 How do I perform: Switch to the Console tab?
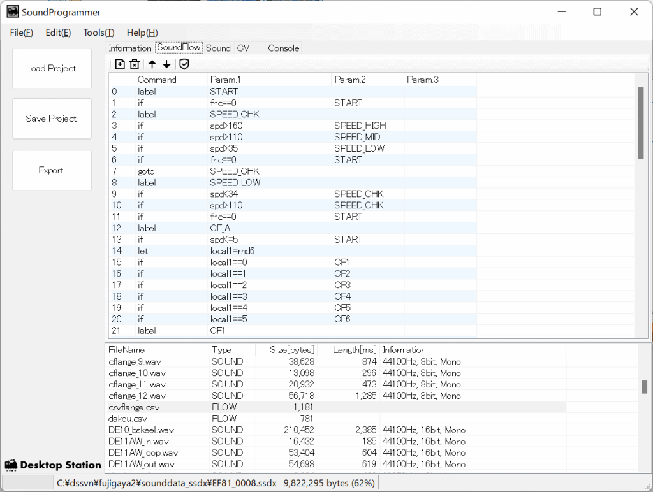pyautogui.click(x=283, y=48)
